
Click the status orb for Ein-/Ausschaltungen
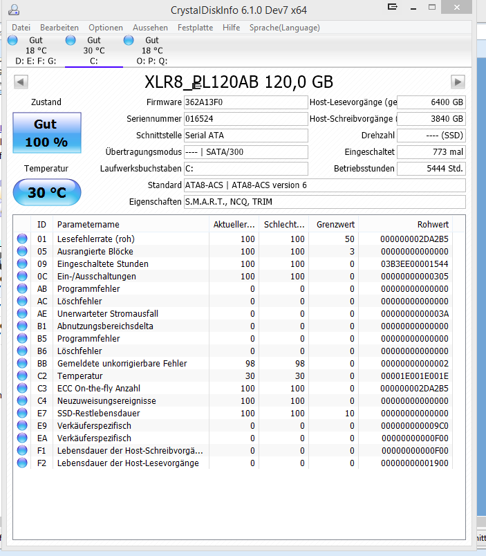tap(22, 276)
